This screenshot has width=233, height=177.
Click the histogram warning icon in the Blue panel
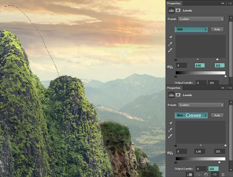pos(170,153)
